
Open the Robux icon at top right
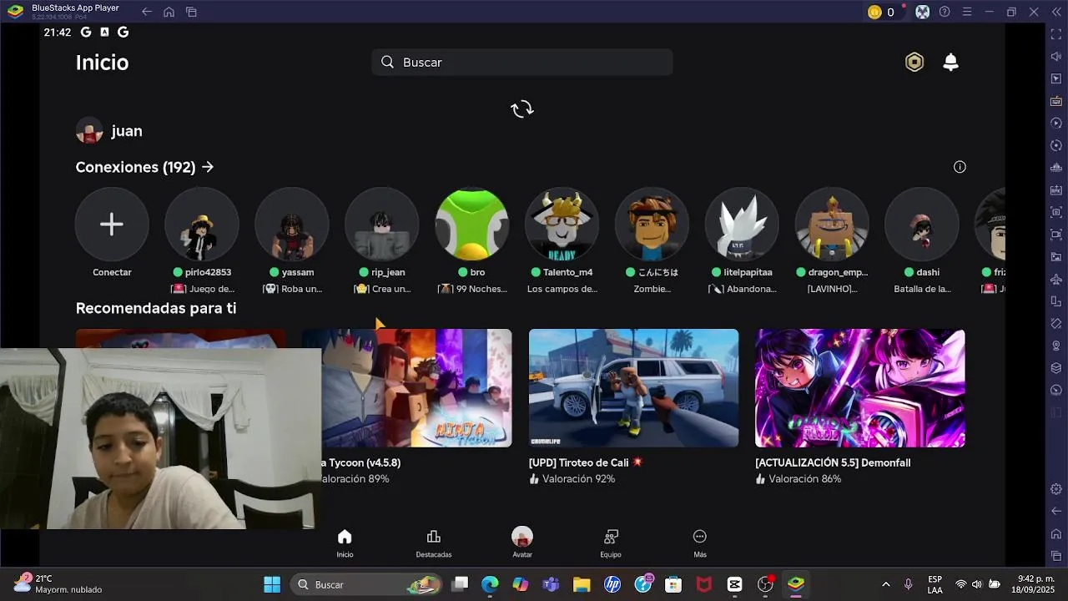pos(914,63)
